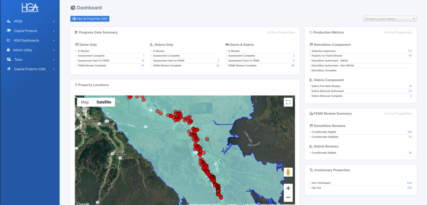
Task: Click the HGA Dashboards chart icon
Action: 9,40
